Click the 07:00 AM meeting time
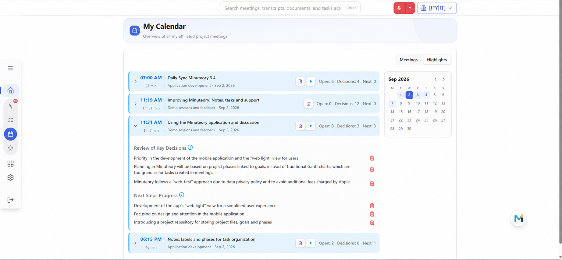Viewport: 562px width, 260px height. click(x=151, y=78)
